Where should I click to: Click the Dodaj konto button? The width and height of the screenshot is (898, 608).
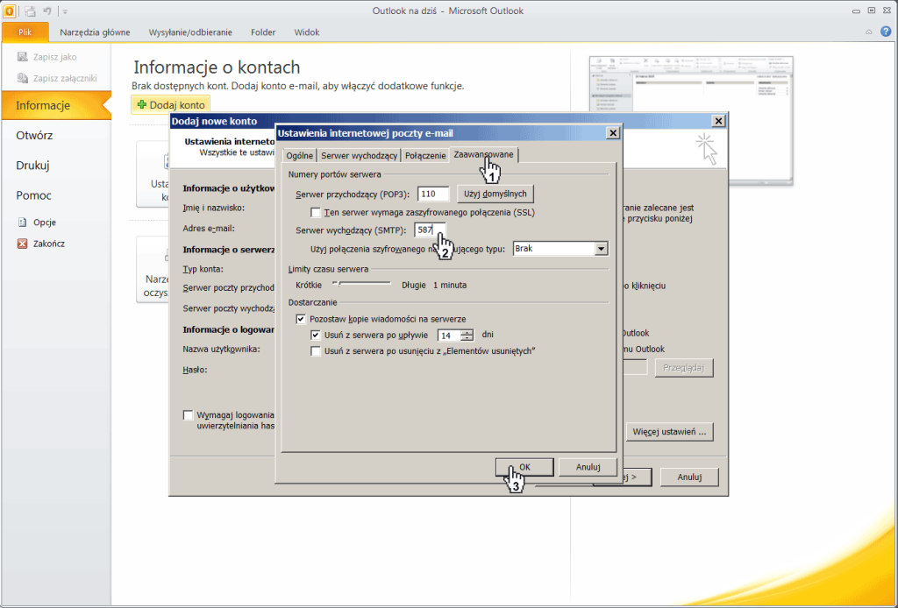click(171, 105)
